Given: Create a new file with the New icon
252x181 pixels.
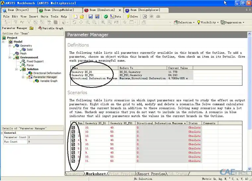Looking at the screenshot, I should point(75,17).
